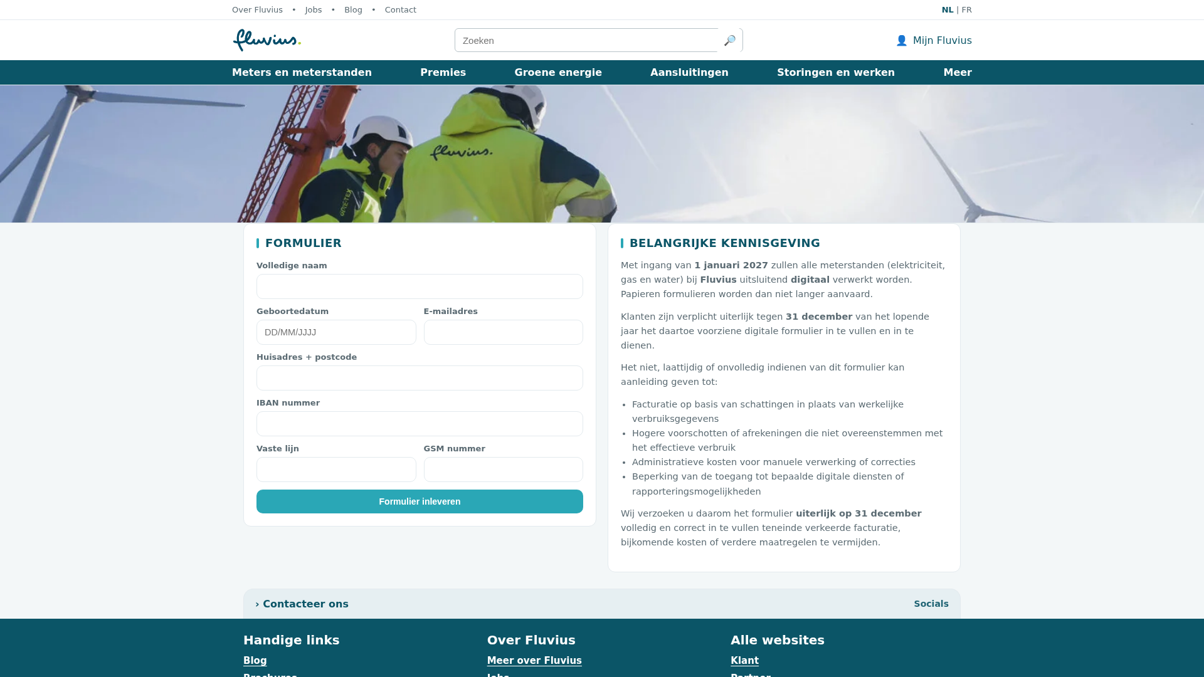Open Meer over Fluvius footer link
This screenshot has width=1204, height=677.
click(x=534, y=661)
